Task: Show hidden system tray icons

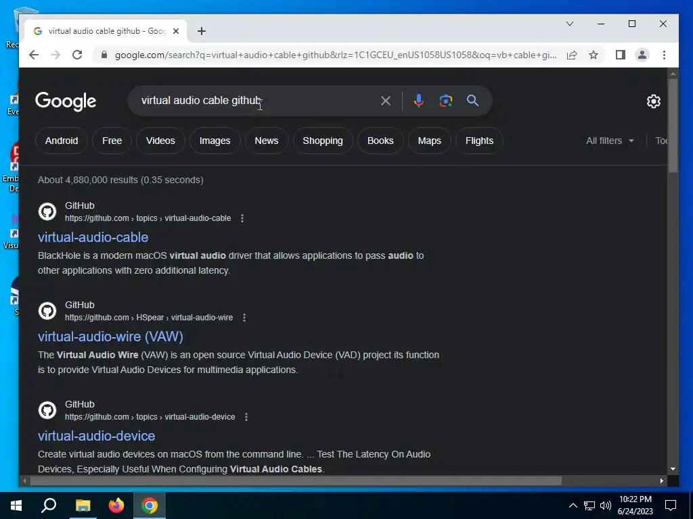Action: point(573,505)
